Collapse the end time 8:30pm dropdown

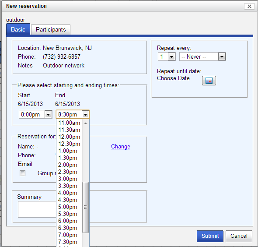(x=86, y=114)
